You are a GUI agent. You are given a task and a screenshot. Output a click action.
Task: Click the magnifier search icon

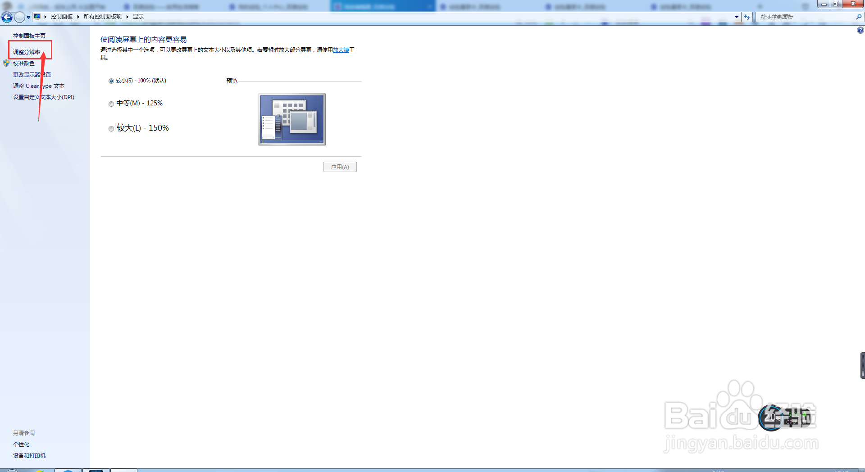tap(859, 17)
